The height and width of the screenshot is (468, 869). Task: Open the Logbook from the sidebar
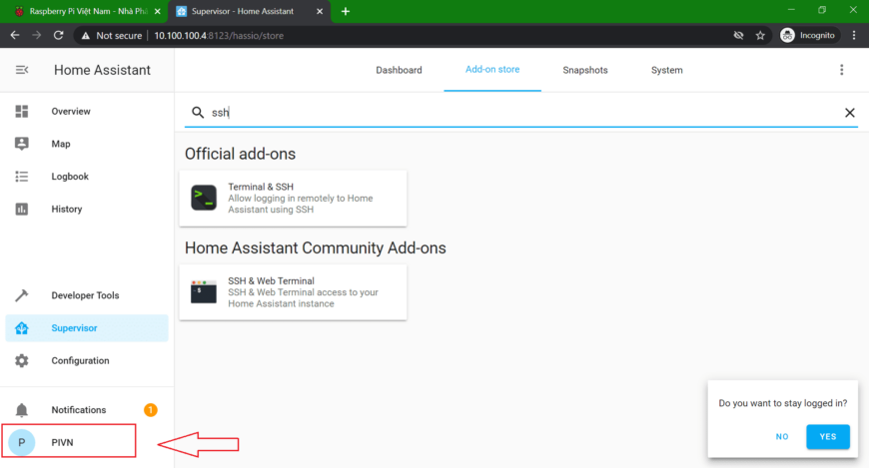click(x=69, y=177)
